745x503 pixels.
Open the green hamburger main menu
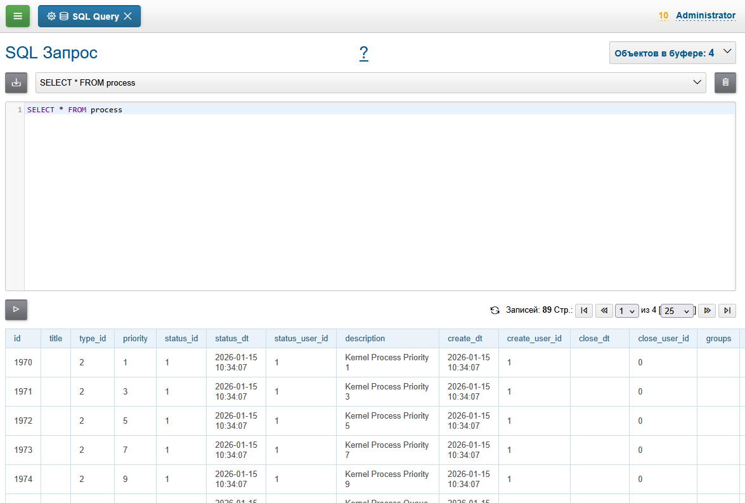click(18, 16)
